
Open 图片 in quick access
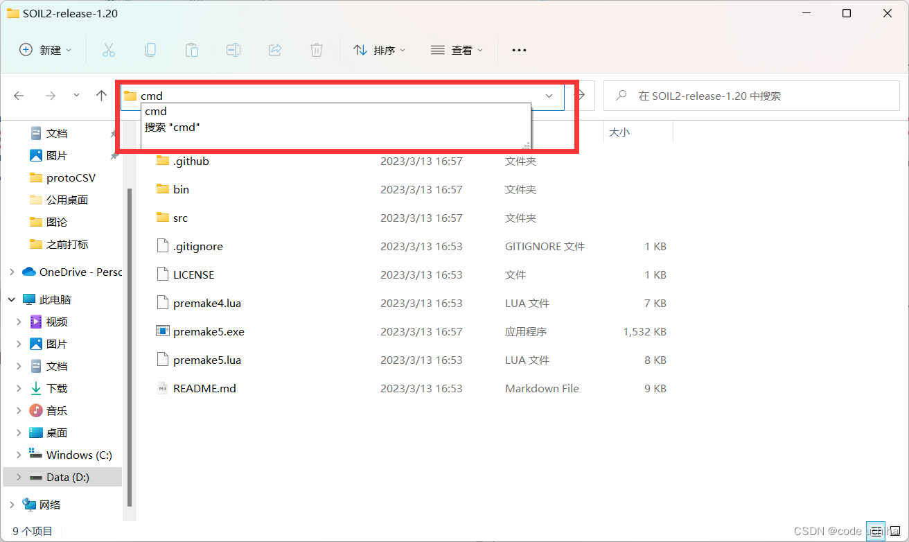(57, 155)
